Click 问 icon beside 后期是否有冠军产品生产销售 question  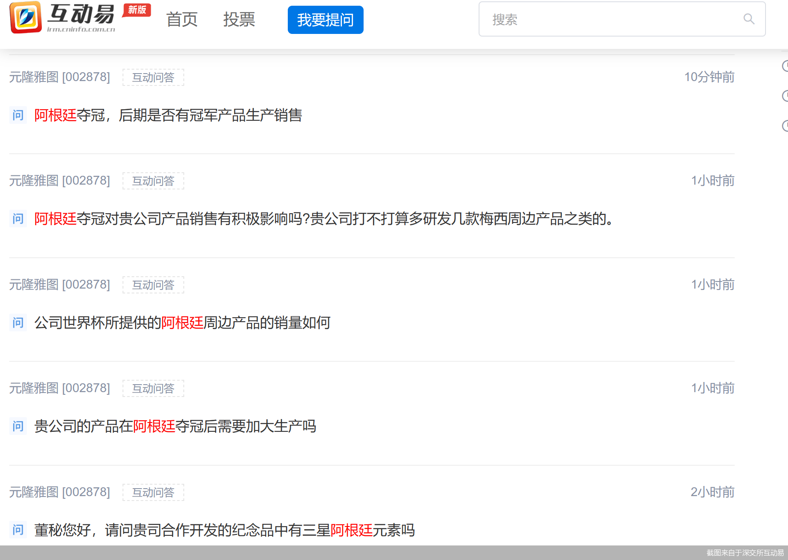18,115
